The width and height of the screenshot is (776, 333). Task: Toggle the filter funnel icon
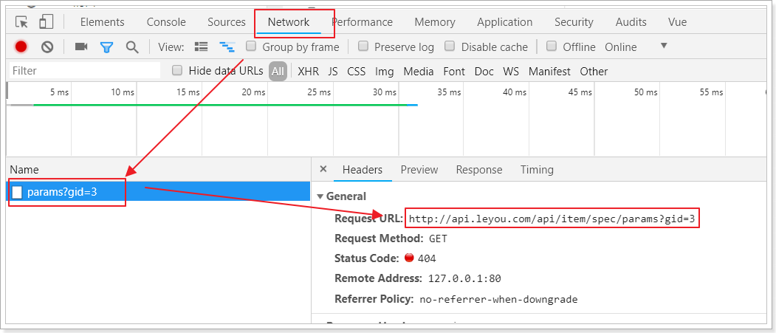[106, 47]
